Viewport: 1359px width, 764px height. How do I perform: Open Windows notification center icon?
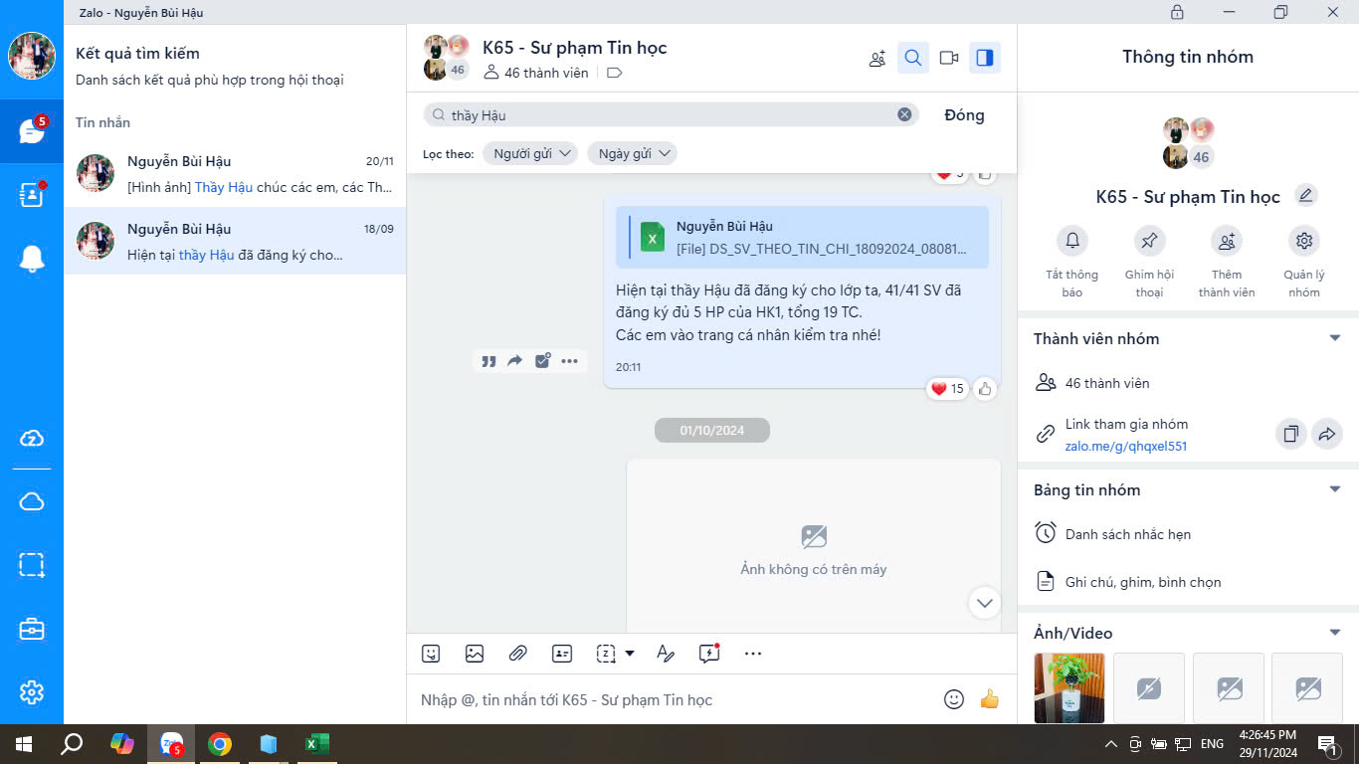(x=1327, y=744)
